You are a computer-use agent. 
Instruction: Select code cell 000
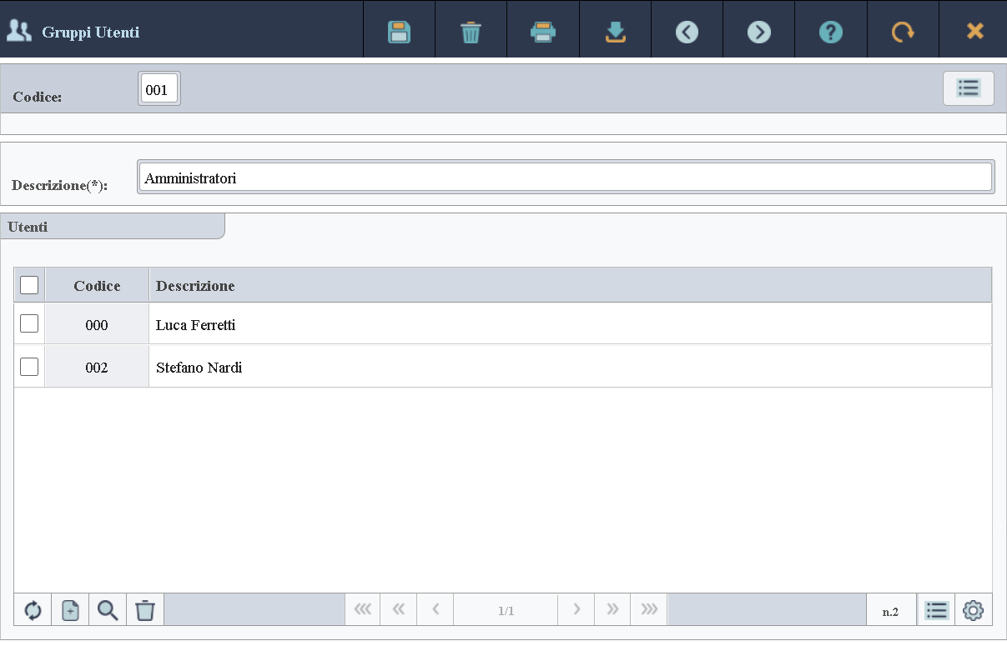tap(97, 324)
